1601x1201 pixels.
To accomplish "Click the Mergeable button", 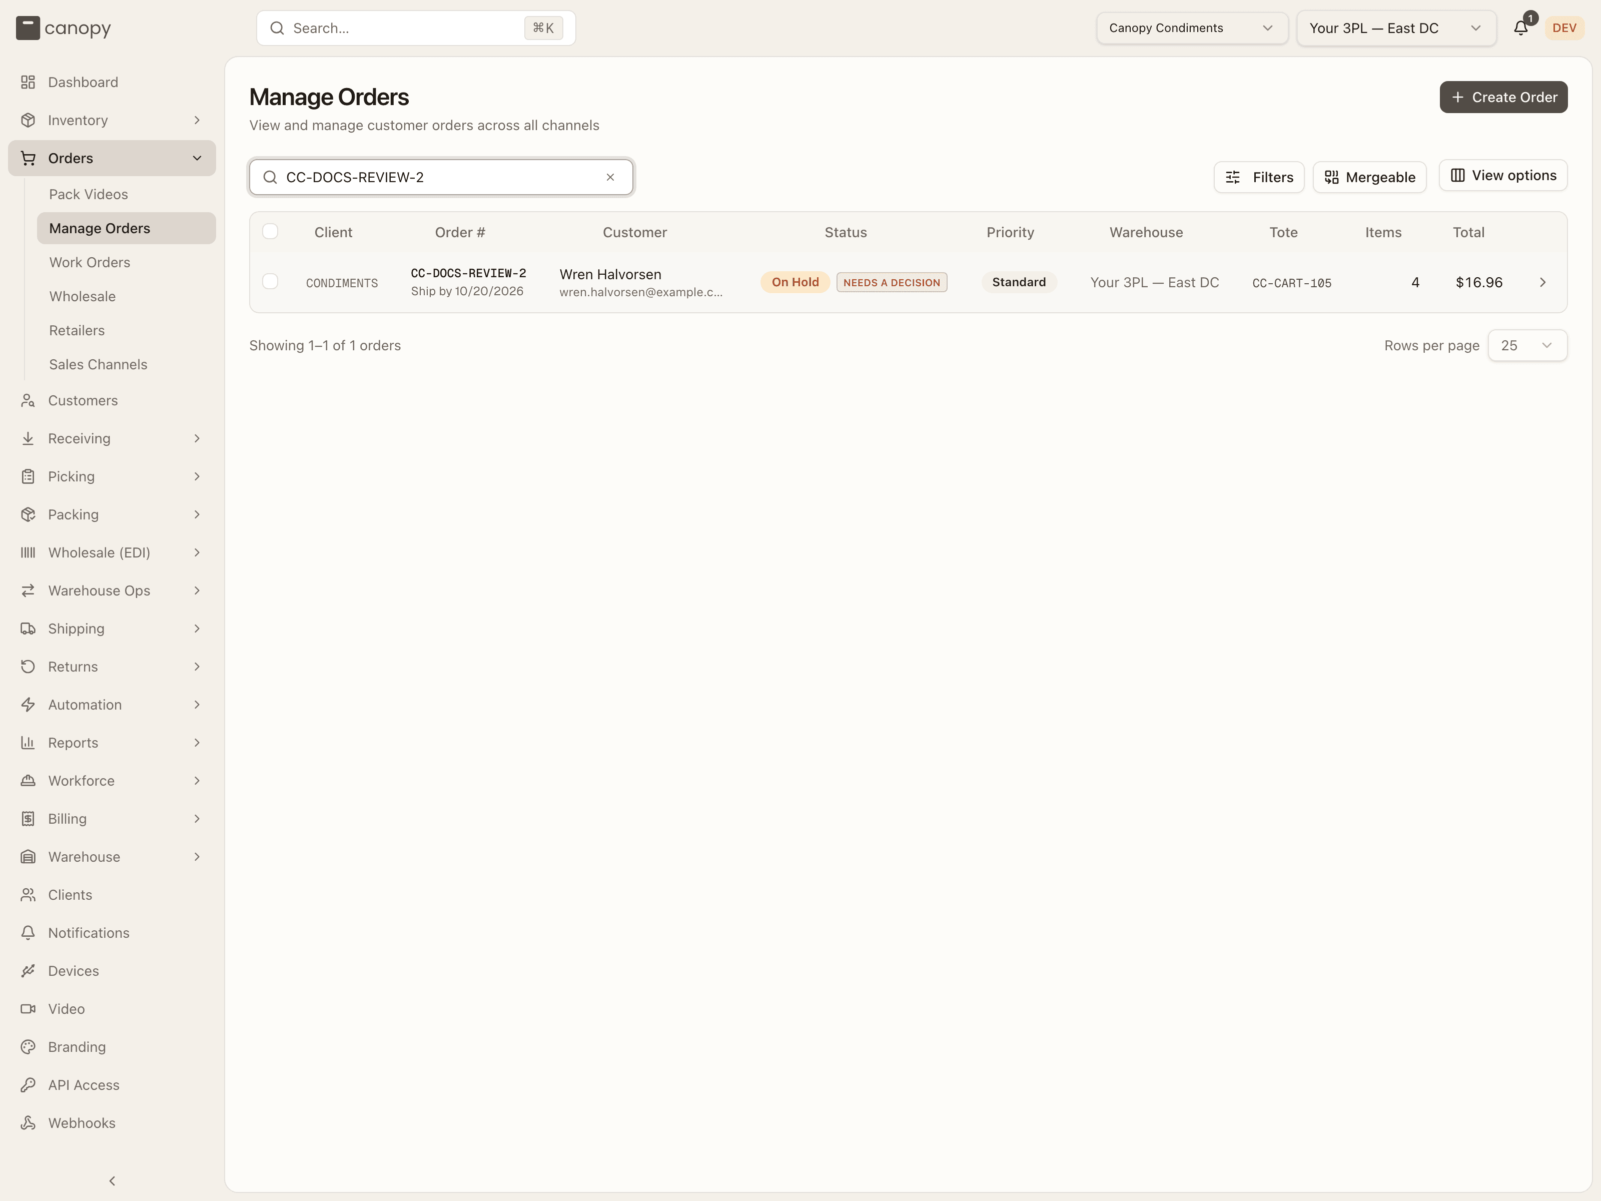I will 1369,177.
